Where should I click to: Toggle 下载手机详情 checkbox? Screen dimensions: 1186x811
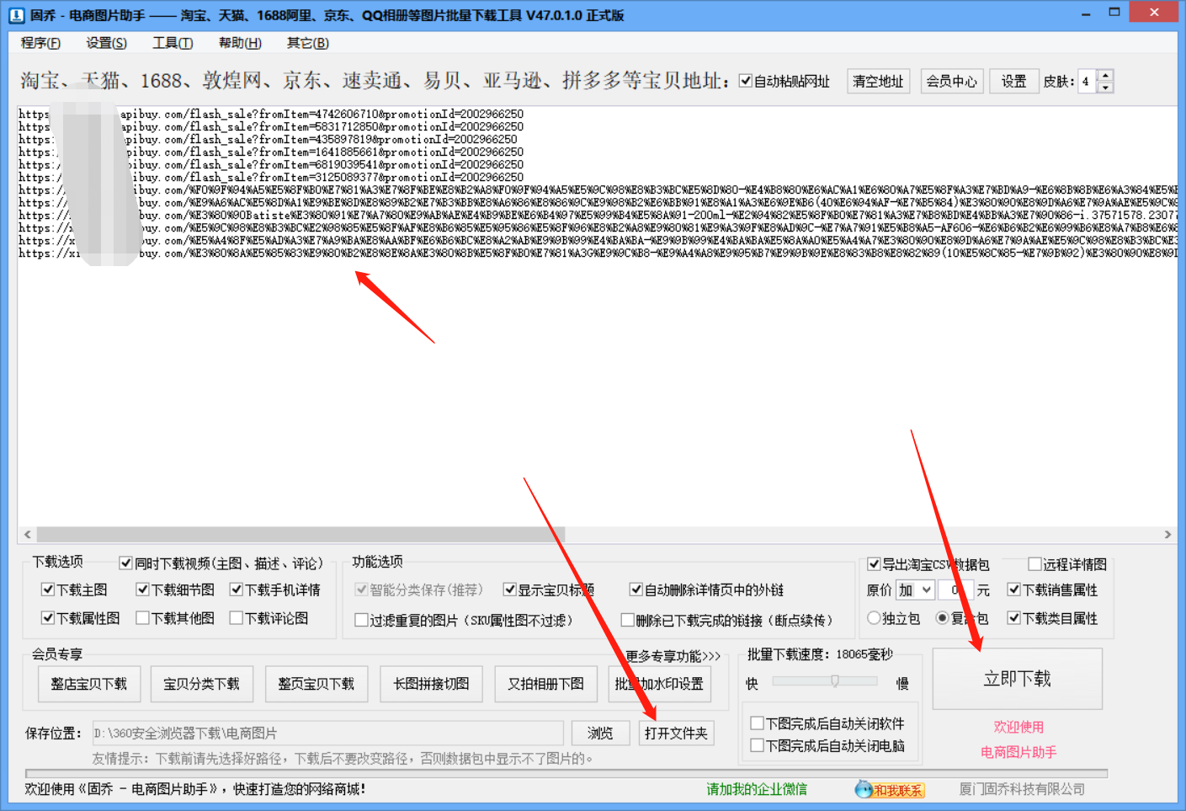tap(237, 590)
